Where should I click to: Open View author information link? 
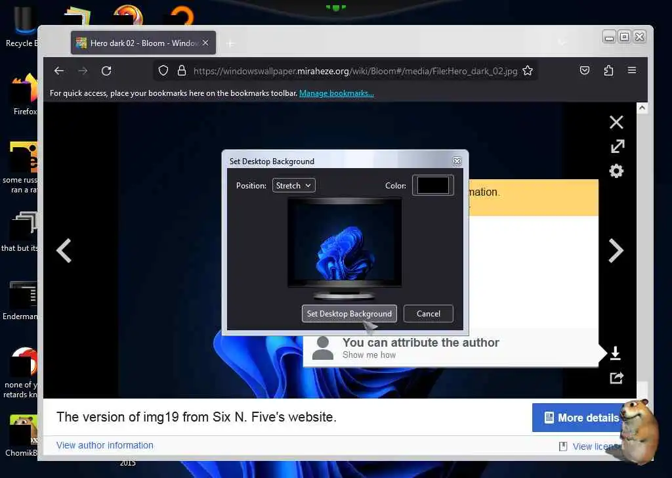click(104, 445)
